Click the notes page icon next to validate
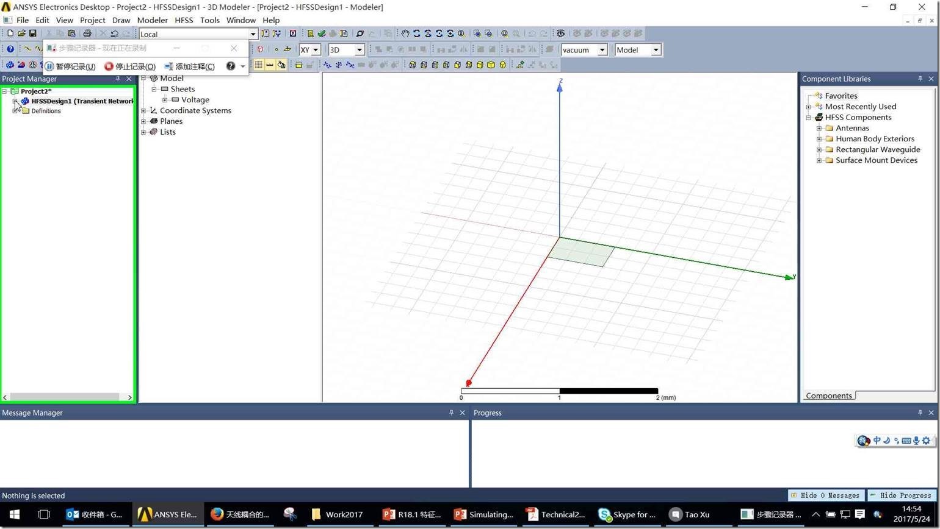The height and width of the screenshot is (529, 940). (344, 34)
